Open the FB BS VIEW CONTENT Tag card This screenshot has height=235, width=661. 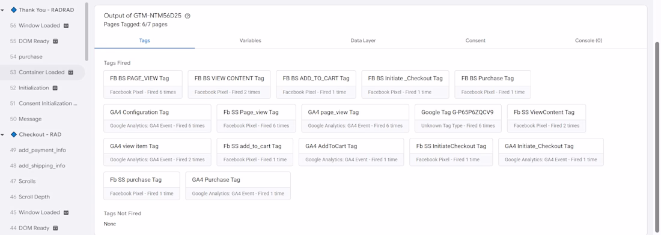[x=230, y=85]
